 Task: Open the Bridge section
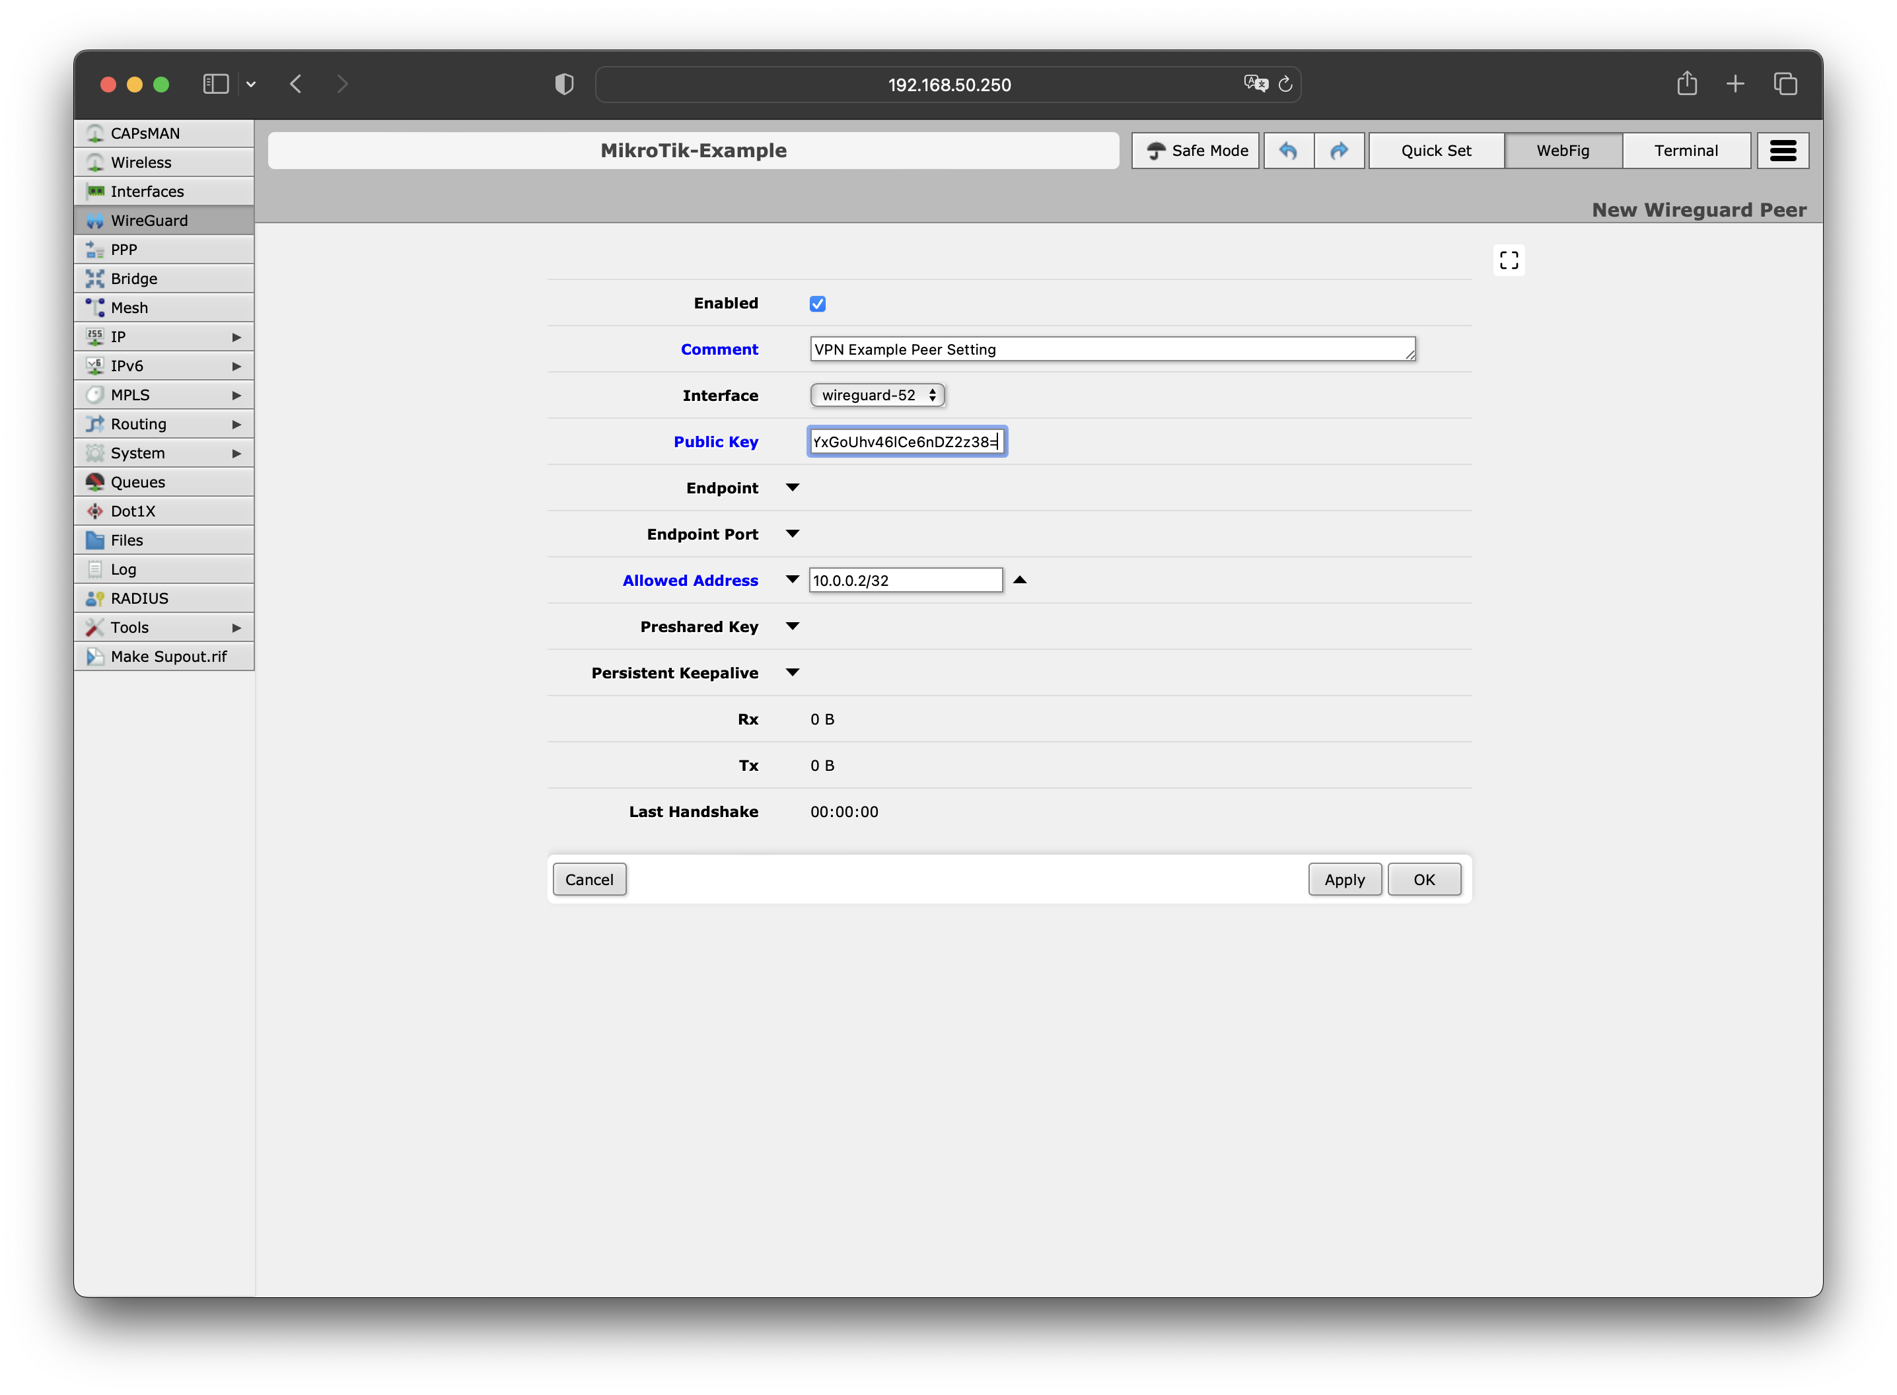point(133,279)
